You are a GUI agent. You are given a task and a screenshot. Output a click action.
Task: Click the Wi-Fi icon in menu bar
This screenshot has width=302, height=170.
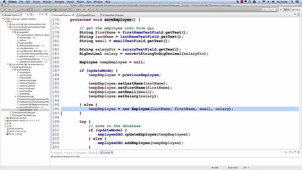coord(263,1)
